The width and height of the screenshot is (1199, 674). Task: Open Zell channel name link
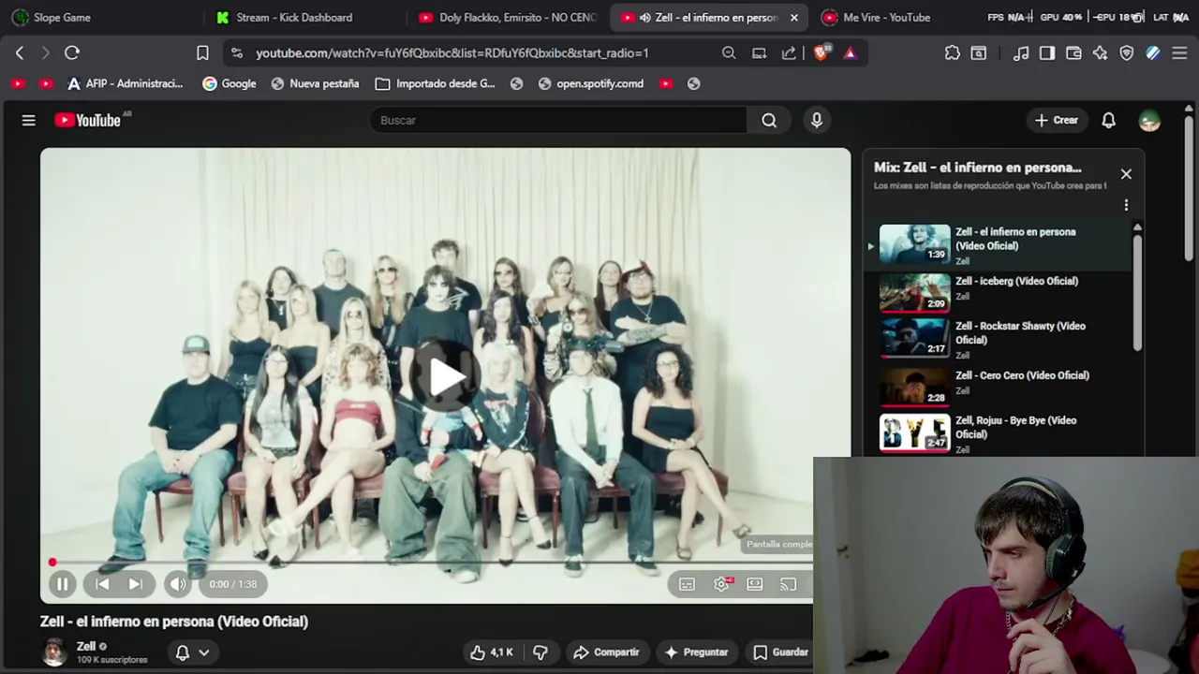pos(86,646)
